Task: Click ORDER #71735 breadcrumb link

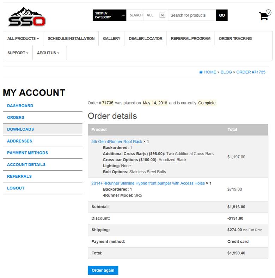Action: coord(251,72)
